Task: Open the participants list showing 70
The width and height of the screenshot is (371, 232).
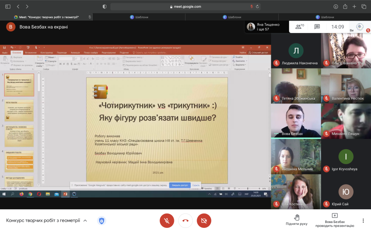Action: click(x=300, y=27)
